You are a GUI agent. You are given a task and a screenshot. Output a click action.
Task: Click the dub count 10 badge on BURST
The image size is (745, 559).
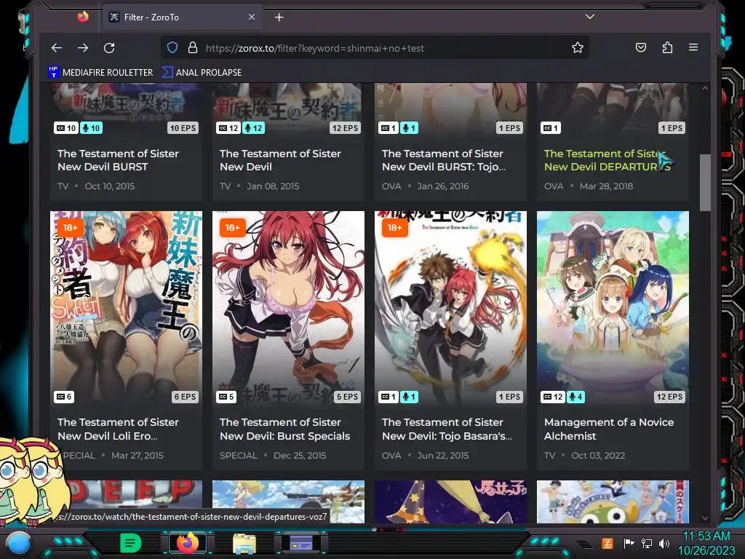pyautogui.click(x=91, y=128)
